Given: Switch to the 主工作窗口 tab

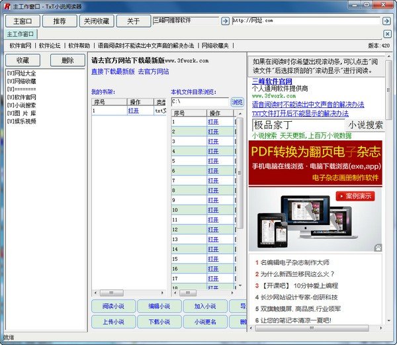Looking at the screenshot, I should 21,34.
